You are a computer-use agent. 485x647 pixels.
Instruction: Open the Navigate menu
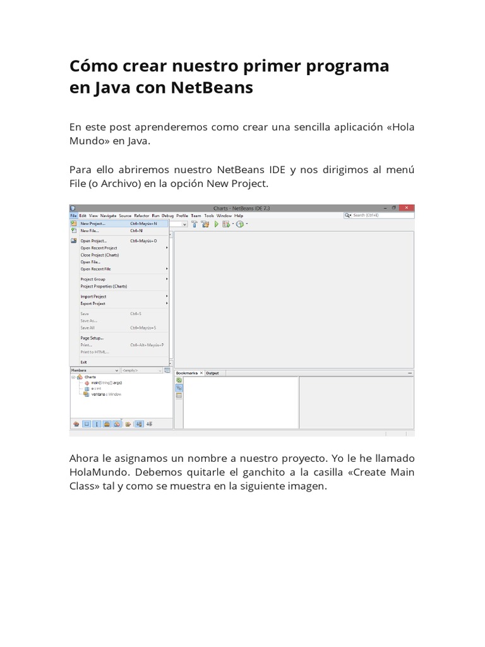pyautogui.click(x=108, y=216)
